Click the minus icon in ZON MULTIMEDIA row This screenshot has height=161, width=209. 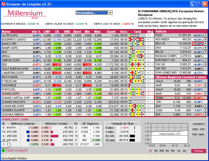click(x=152, y=114)
